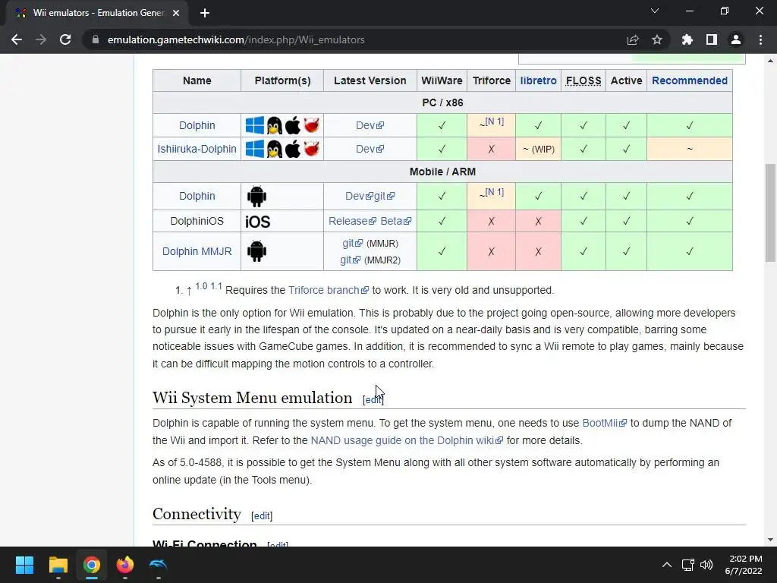Open the extensions puzzle icon
The width and height of the screenshot is (777, 583).
[x=687, y=39]
